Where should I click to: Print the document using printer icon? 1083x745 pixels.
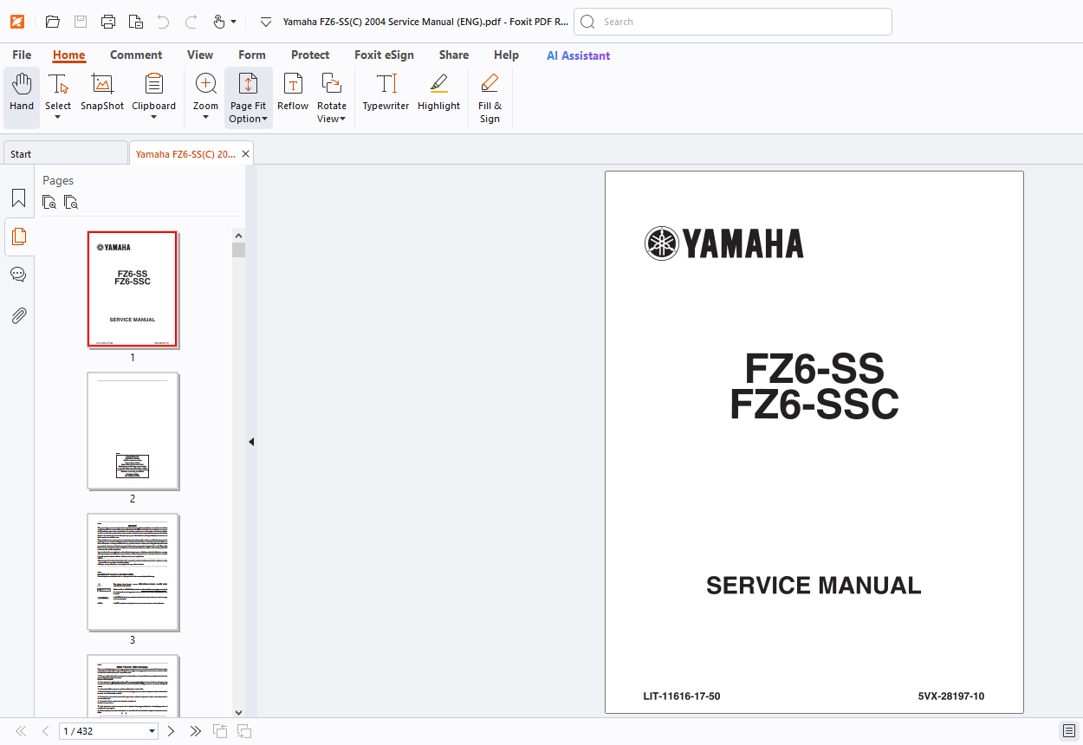[108, 22]
